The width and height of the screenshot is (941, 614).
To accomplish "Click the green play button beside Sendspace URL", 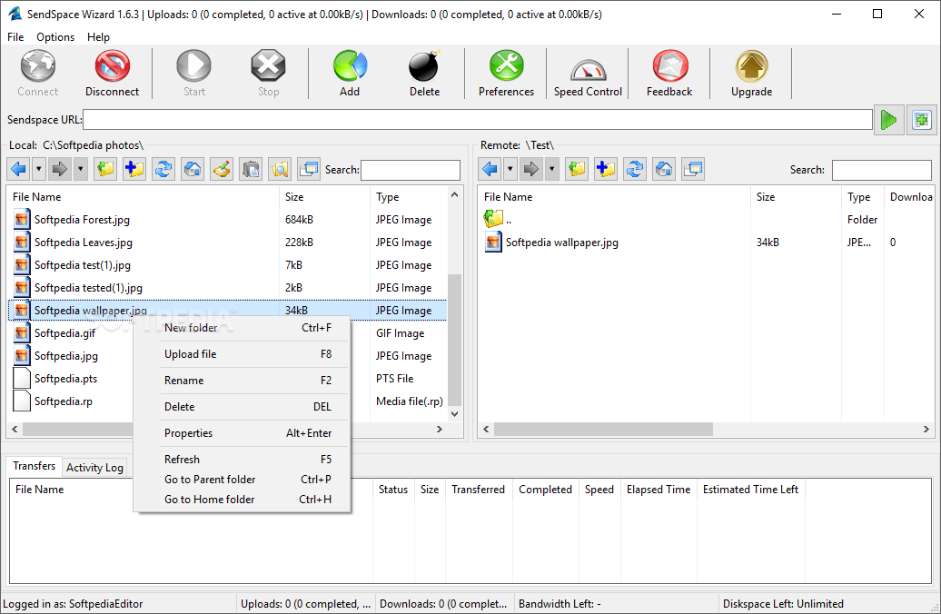I will click(x=889, y=120).
